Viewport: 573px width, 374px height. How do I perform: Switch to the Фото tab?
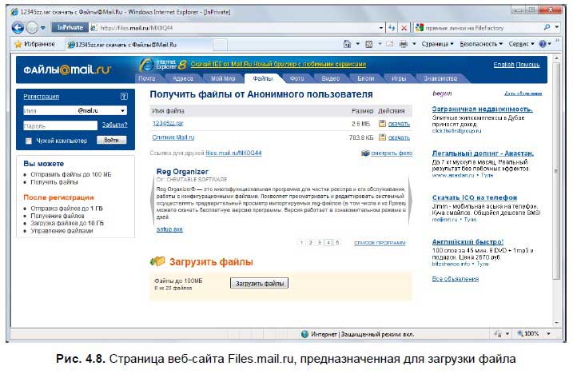coord(296,78)
